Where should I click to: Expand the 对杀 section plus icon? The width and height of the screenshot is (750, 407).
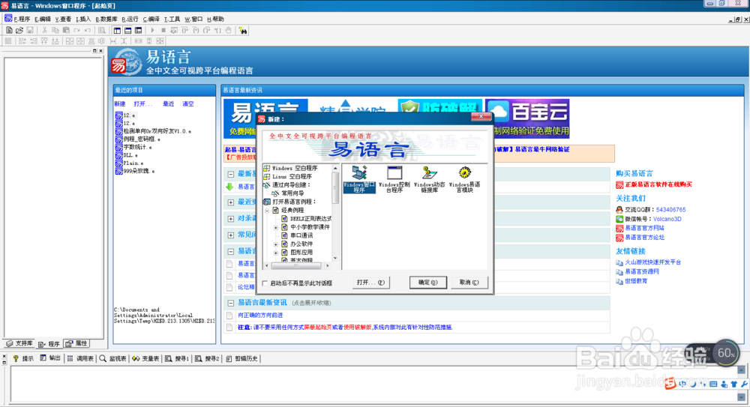click(x=230, y=219)
